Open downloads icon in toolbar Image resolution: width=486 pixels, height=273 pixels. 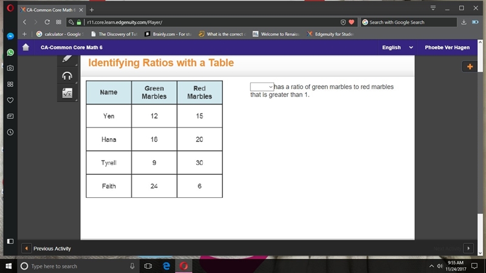coord(464,22)
